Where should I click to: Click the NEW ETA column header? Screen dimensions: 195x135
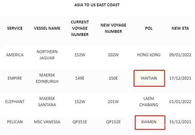(x=180, y=28)
